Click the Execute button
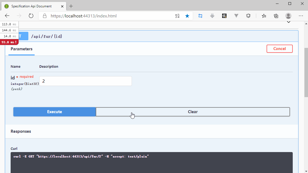Viewport: 308px width, 173px height. (x=55, y=112)
